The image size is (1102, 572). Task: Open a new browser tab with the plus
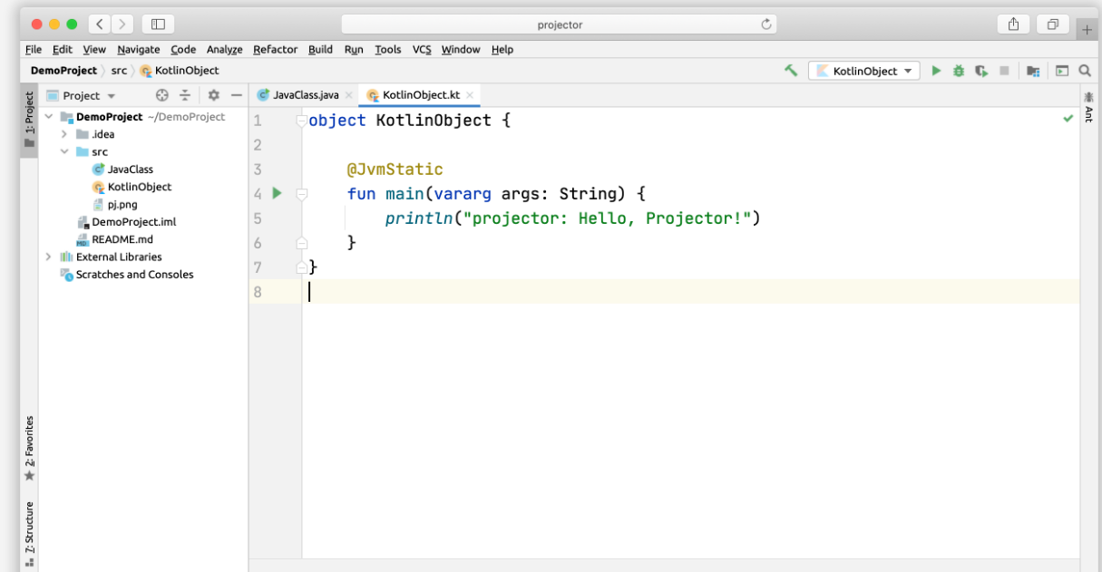[1087, 29]
